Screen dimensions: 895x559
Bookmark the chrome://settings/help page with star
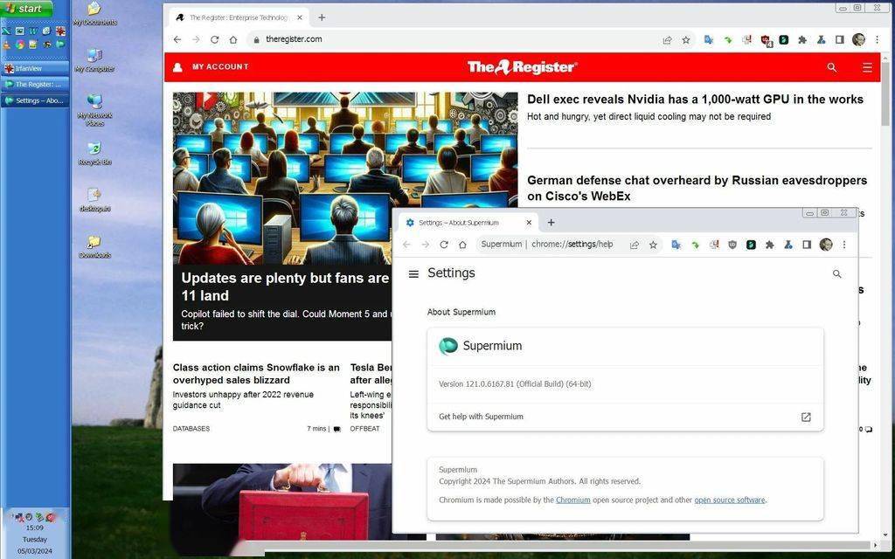pos(653,245)
